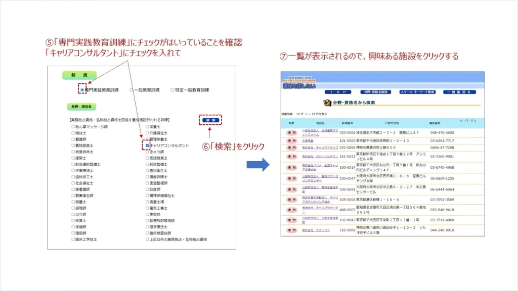This screenshot has width=518, height=291.
Task: Select the 専門実践教育訓練 radio button
Action: coord(82,90)
